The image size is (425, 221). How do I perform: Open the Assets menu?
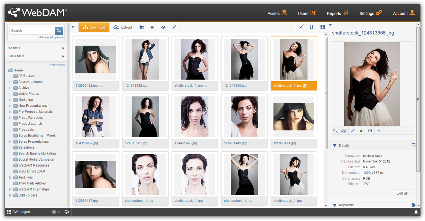(277, 13)
